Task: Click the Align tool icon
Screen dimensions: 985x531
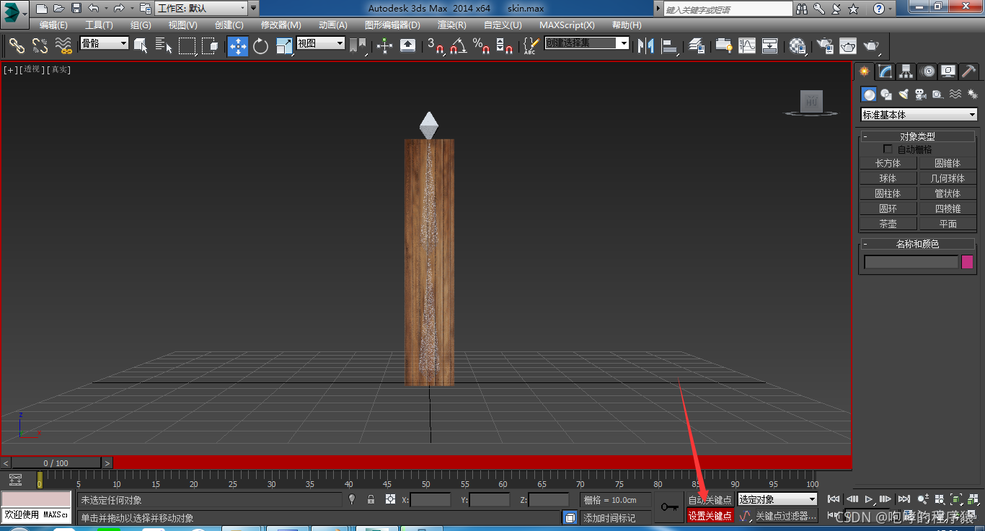Action: (x=670, y=46)
